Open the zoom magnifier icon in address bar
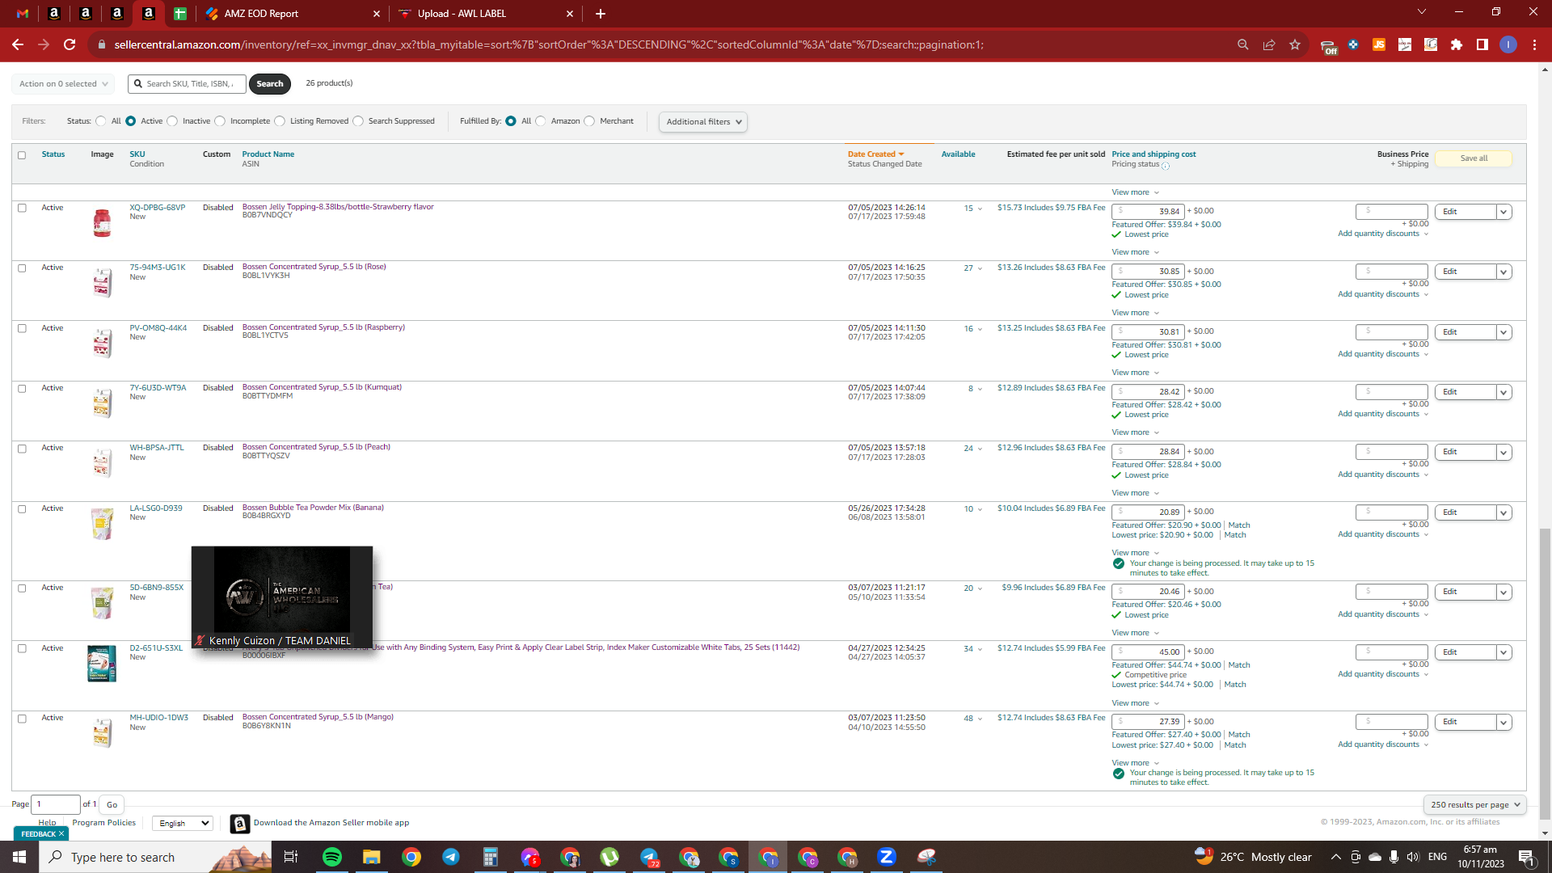This screenshot has height=873, width=1552. pyautogui.click(x=1243, y=44)
